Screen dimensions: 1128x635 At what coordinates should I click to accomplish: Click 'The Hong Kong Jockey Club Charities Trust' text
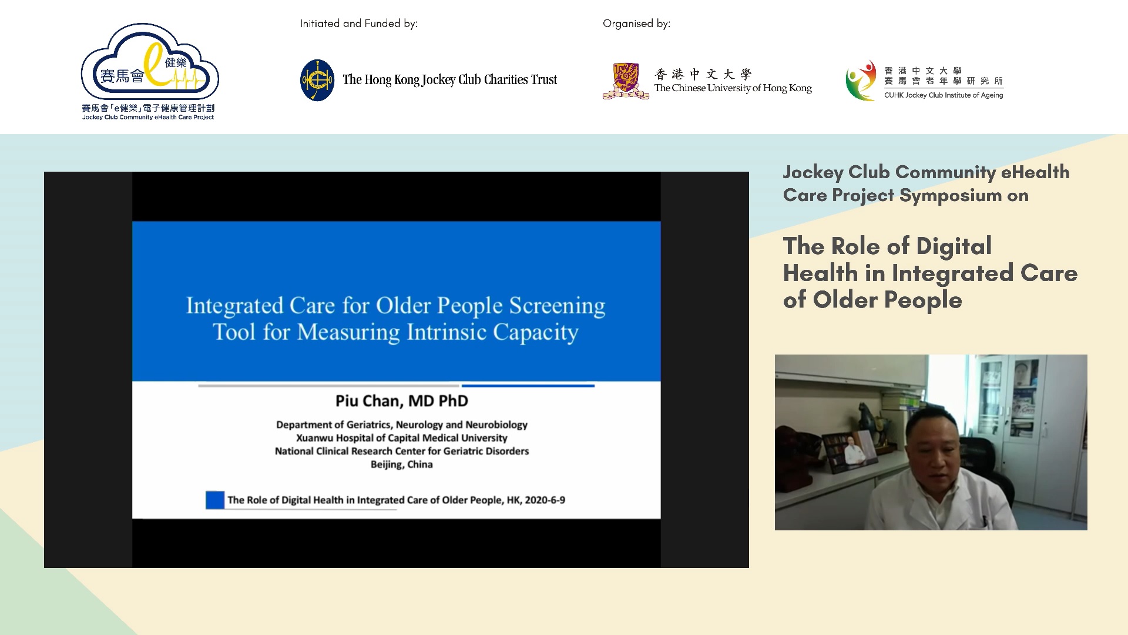pyautogui.click(x=450, y=80)
